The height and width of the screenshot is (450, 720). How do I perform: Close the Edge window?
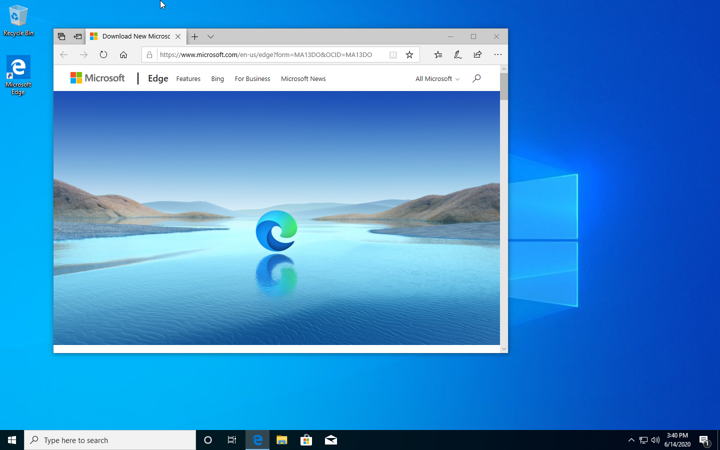(x=496, y=36)
